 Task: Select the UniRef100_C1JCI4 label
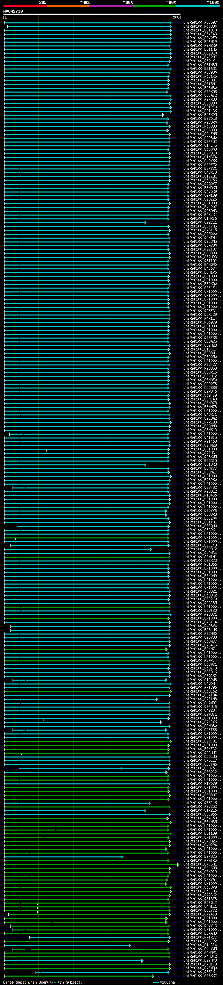[200, 945]
